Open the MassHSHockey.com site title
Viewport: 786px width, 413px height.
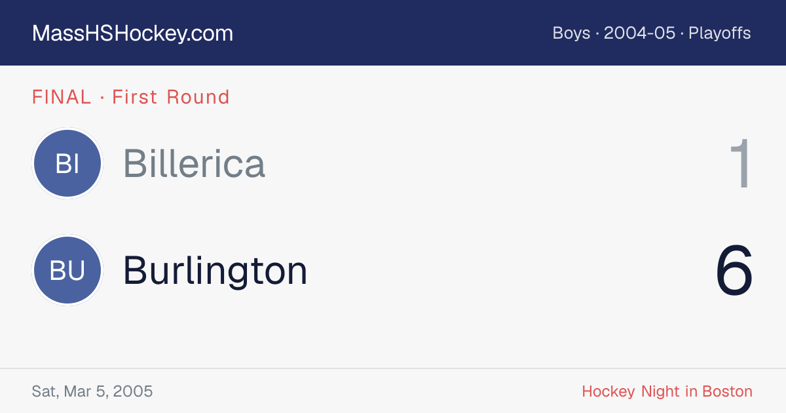point(132,33)
